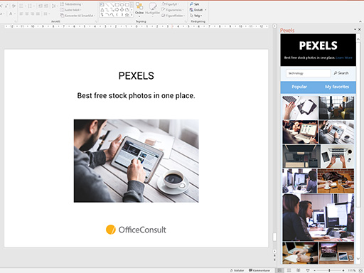Open font color dropdown arrow
Viewport: 364px width, 273px height.
pyautogui.click(x=15, y=14)
